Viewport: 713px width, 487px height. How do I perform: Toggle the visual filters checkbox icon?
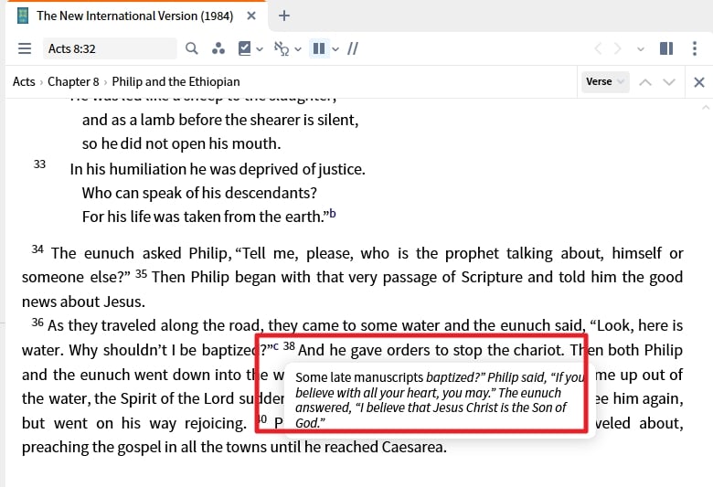[x=245, y=48]
